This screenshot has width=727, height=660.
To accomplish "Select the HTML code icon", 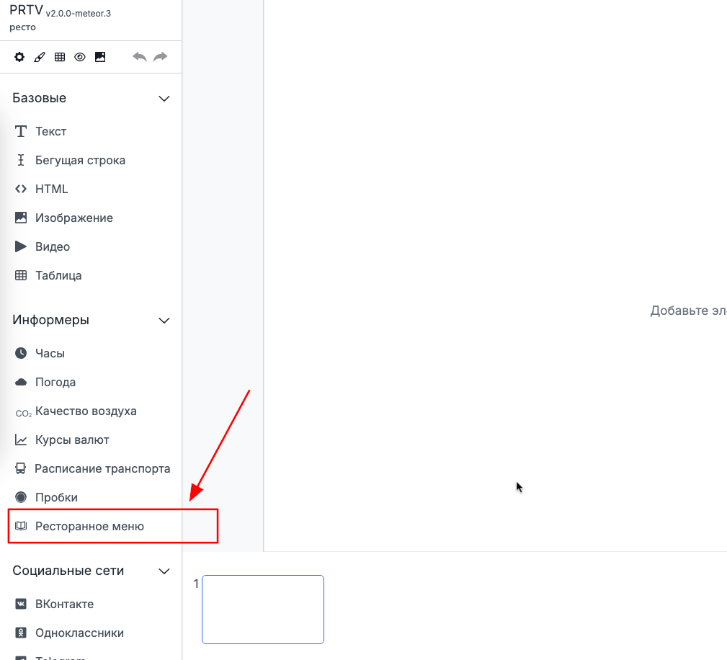I will click(x=21, y=189).
